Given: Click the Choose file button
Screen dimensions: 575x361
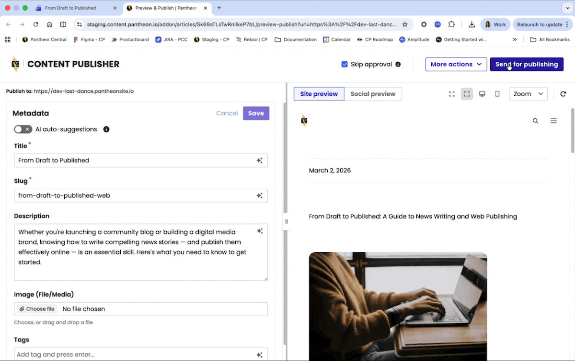Looking at the screenshot, I should 37,309.
